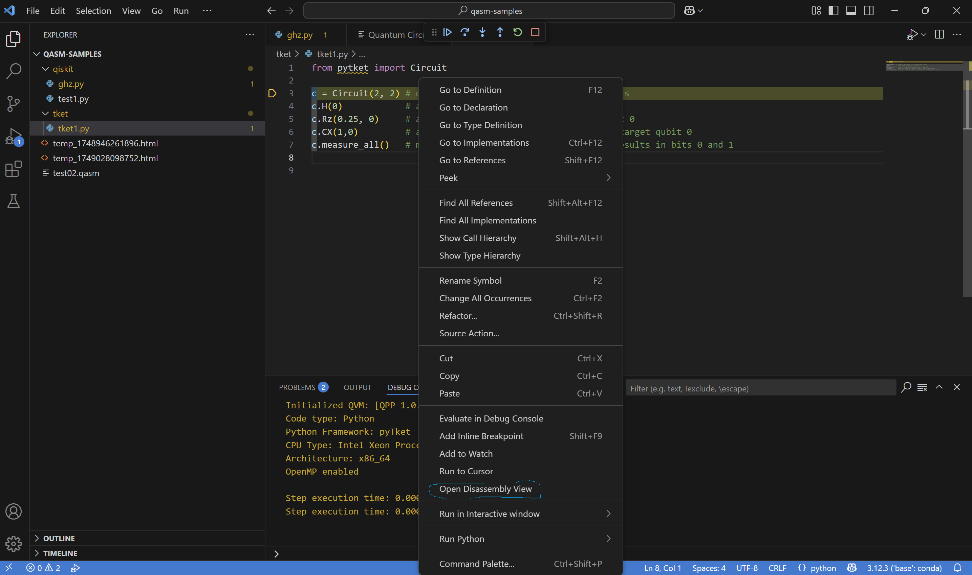Toggle the secondary side bar
The width and height of the screenshot is (972, 575).
[869, 11]
